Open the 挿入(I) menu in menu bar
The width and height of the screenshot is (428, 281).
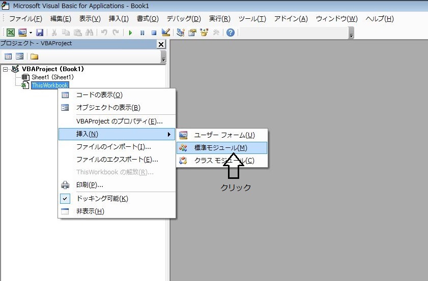click(119, 18)
